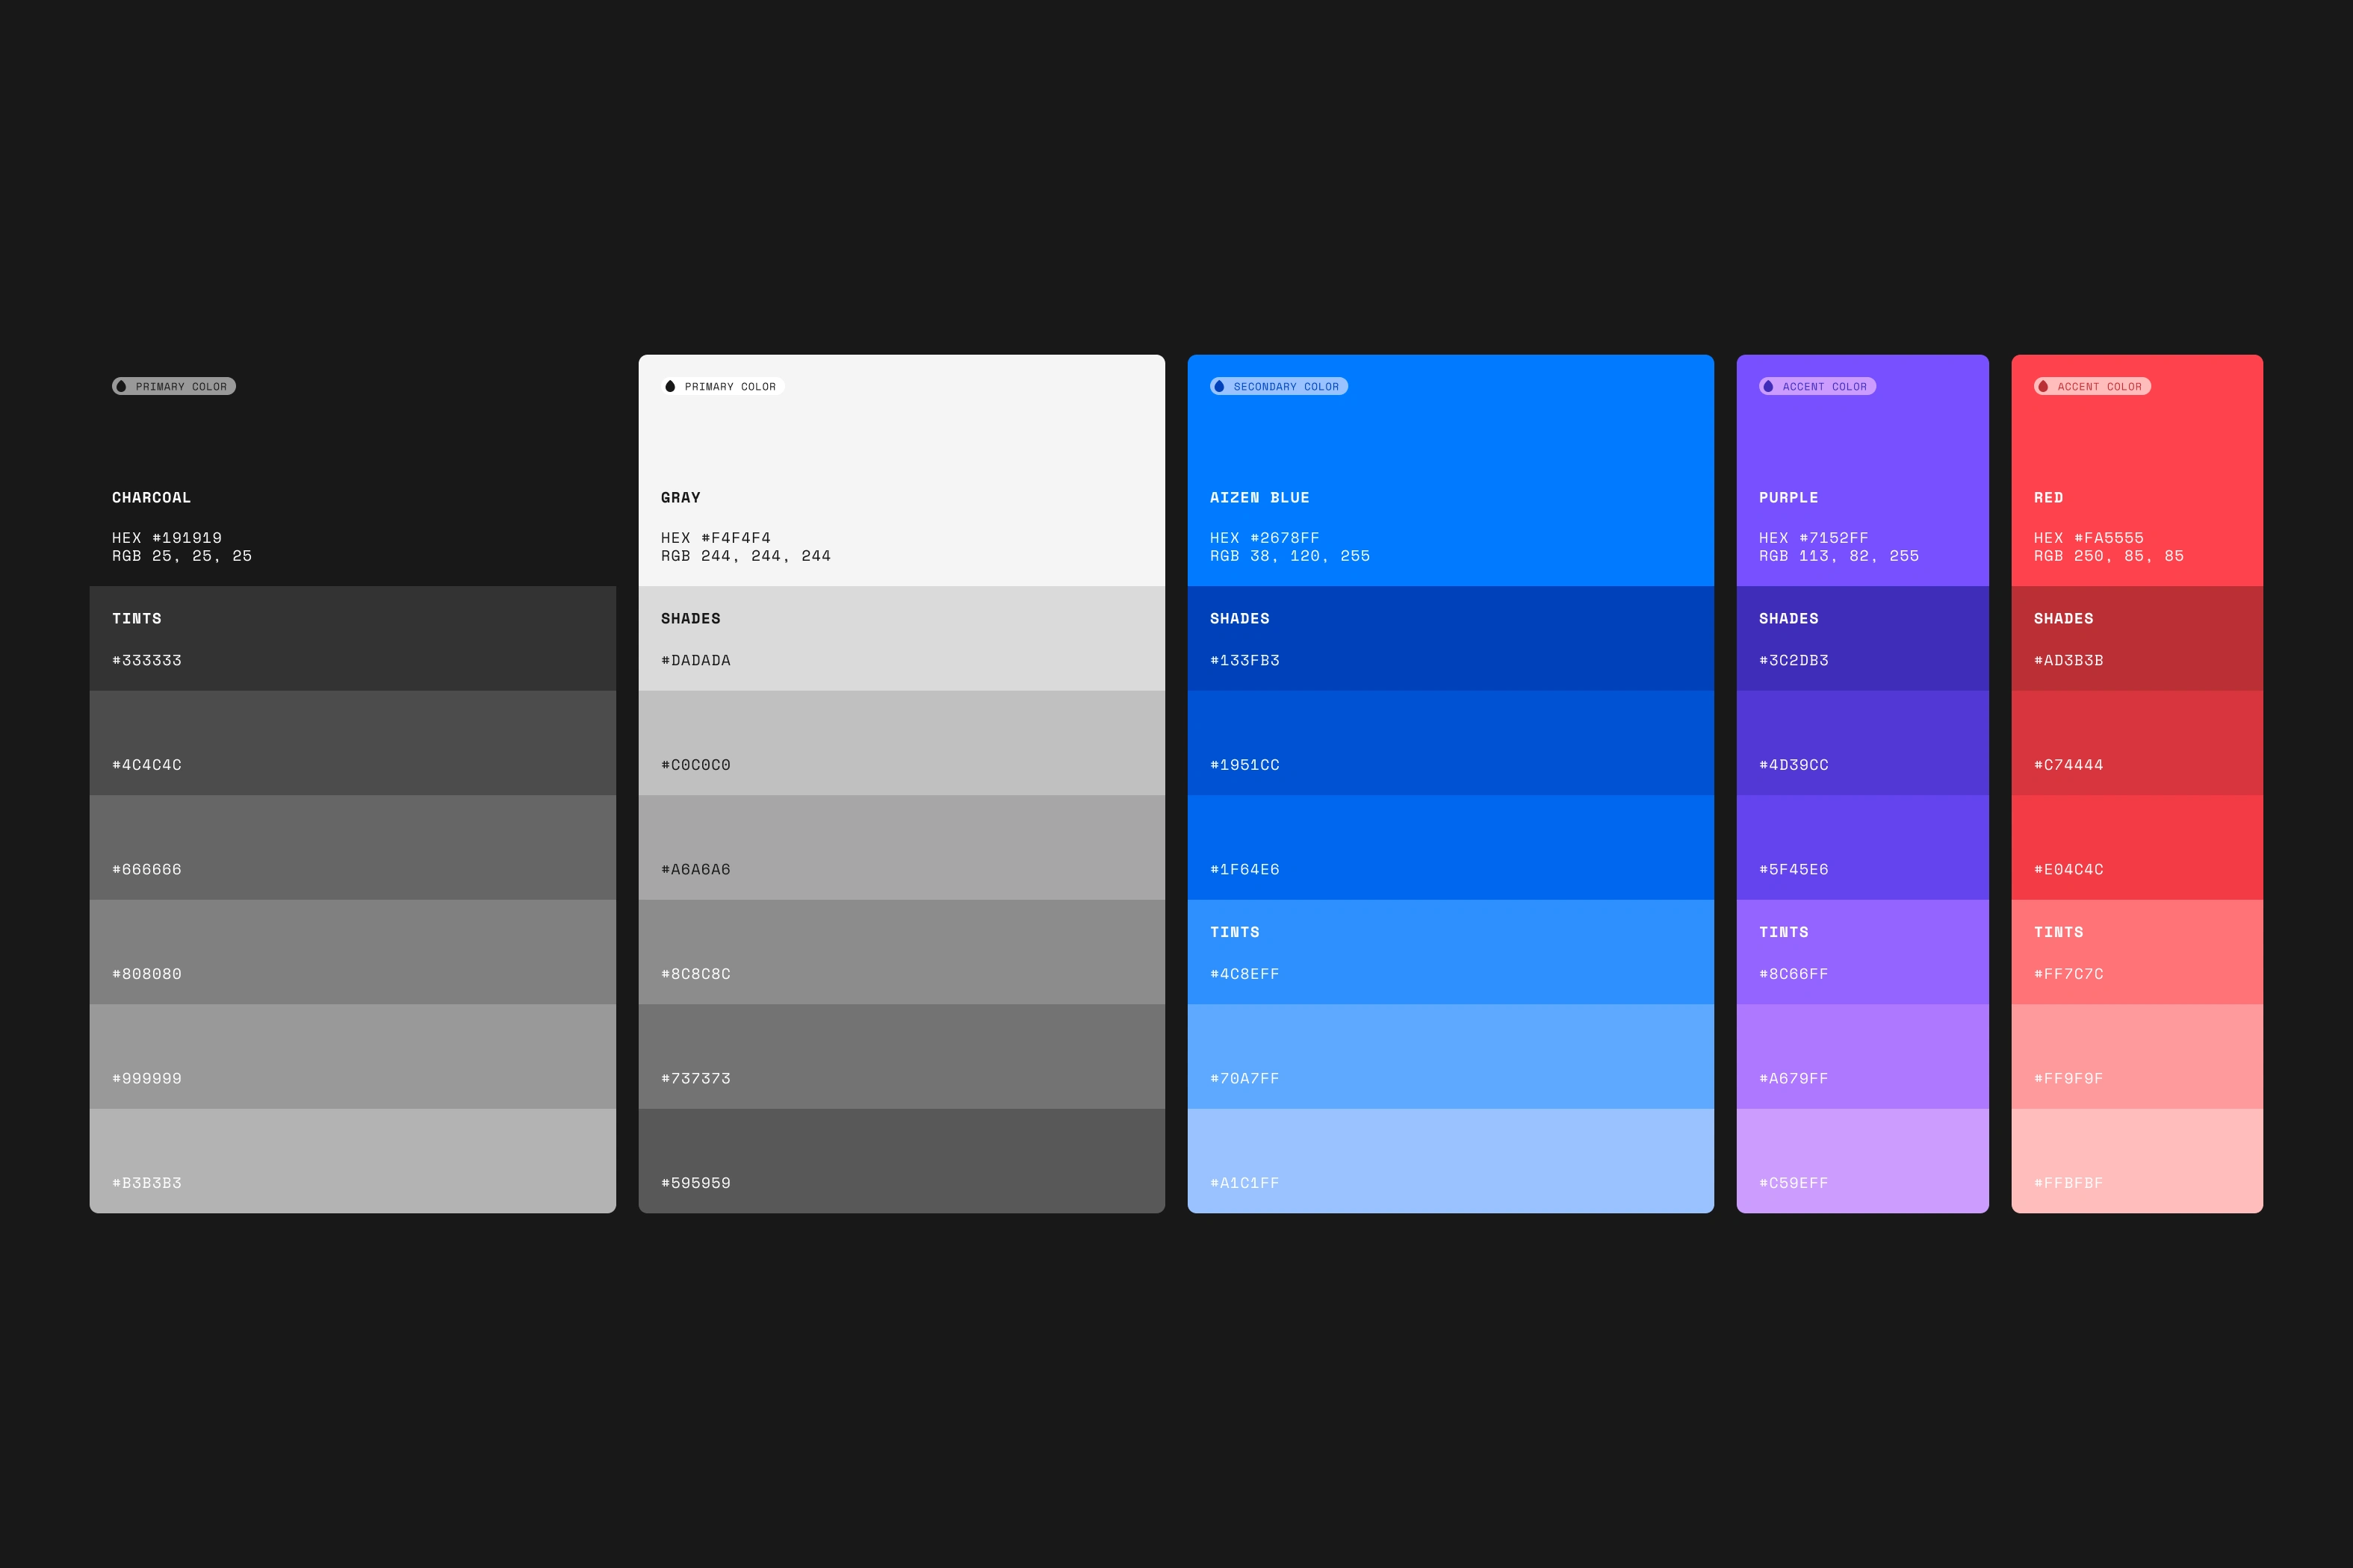
Task: Choose the #FFBFBF lightest red tint
Action: [x=2137, y=1160]
